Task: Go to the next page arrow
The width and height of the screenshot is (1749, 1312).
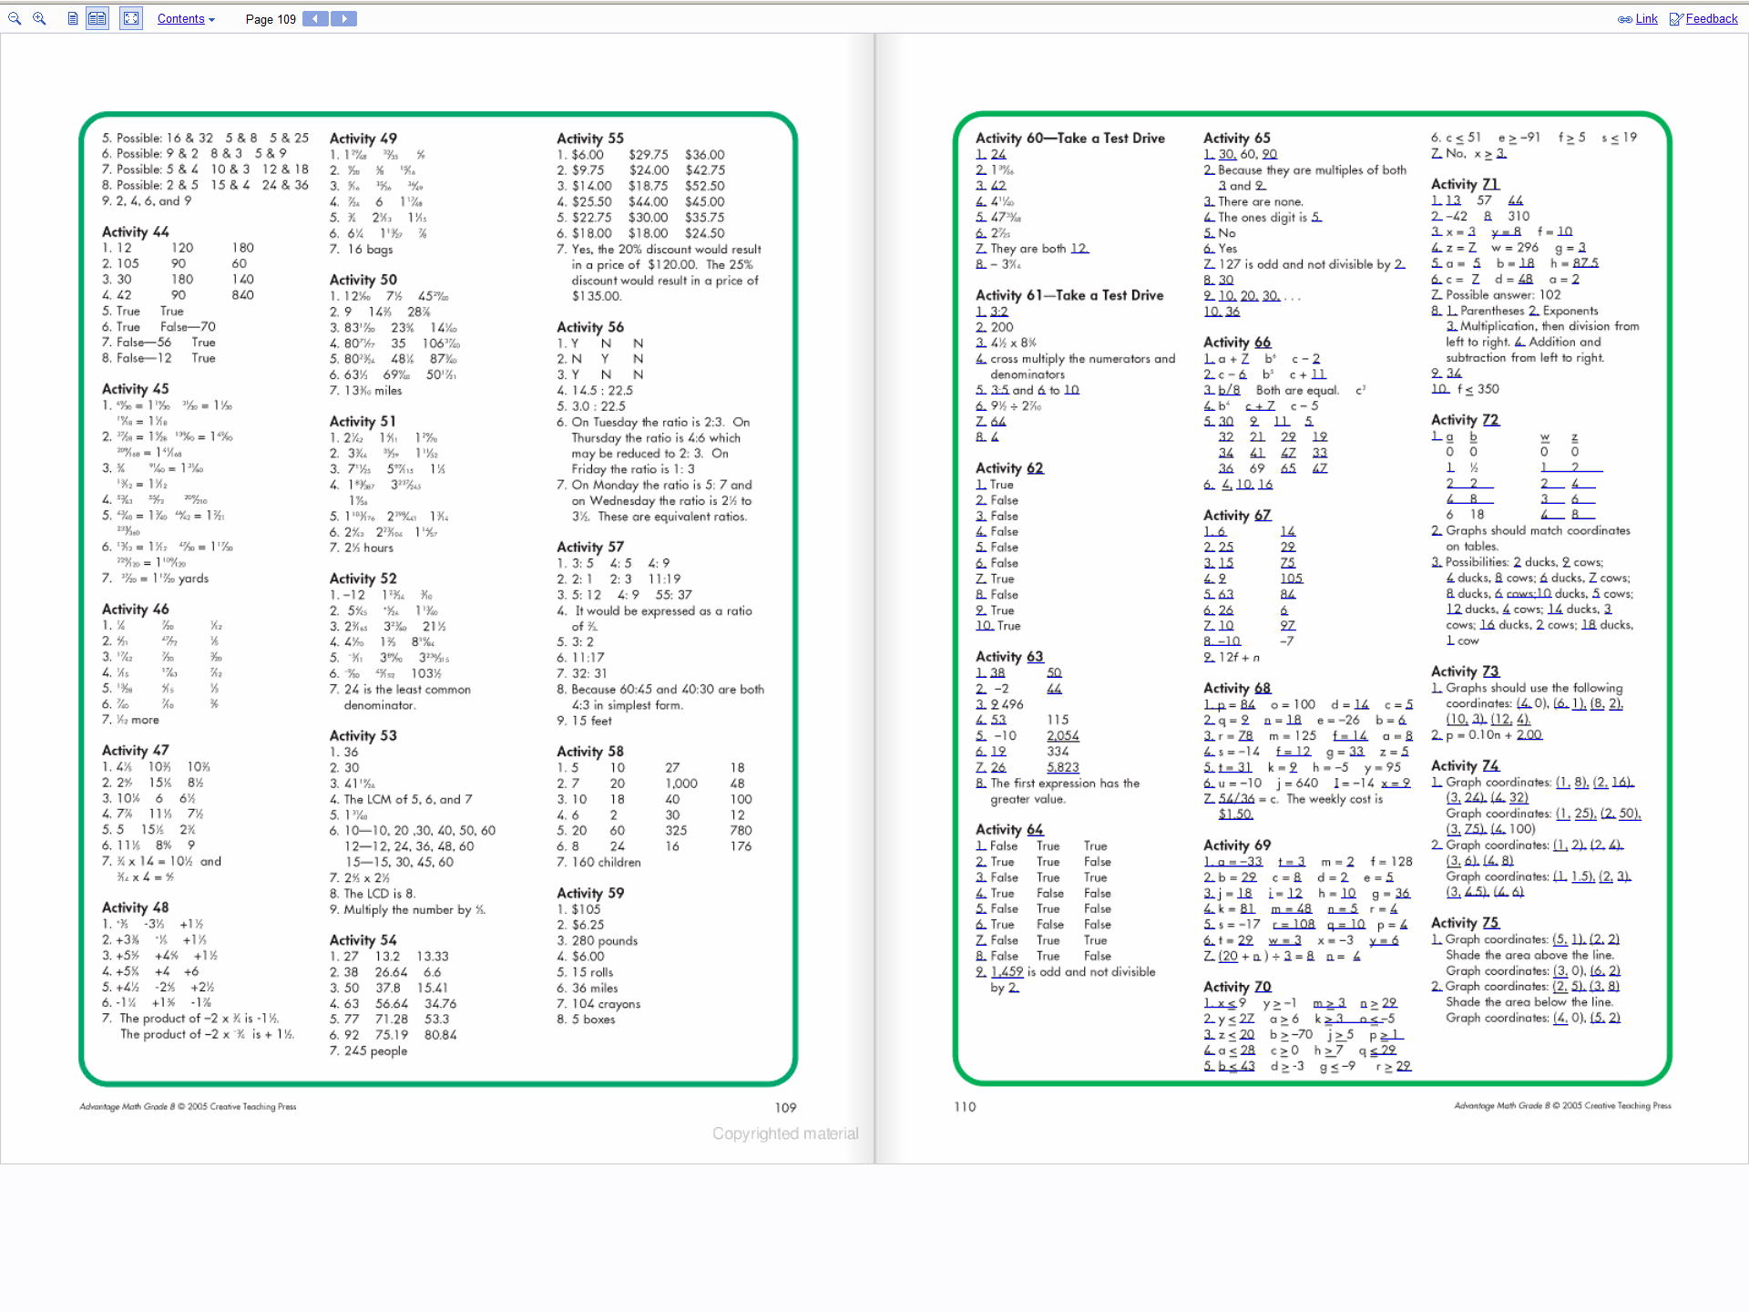Action: 343,18
